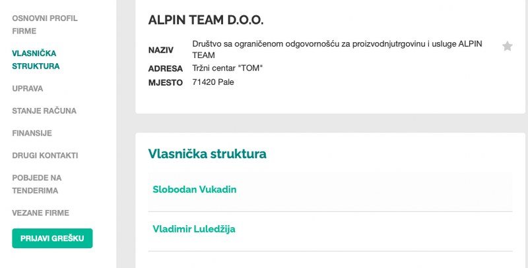Viewport: 528px width, 268px height.
Task: View Vezane firme from the sidebar
Action: pyautogui.click(x=40, y=213)
